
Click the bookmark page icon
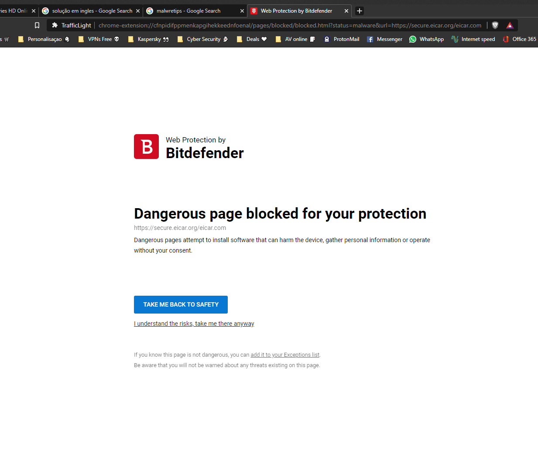click(37, 25)
